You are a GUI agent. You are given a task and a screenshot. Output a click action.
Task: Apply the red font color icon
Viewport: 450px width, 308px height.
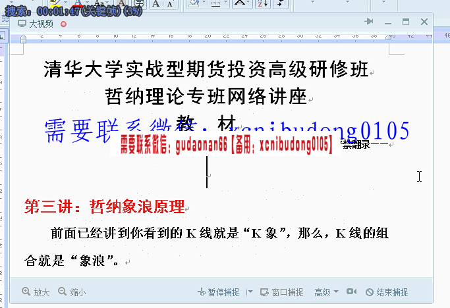[x=78, y=3]
